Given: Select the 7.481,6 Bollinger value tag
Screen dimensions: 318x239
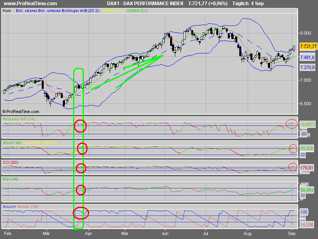Looking at the screenshot, I should click(x=307, y=57).
